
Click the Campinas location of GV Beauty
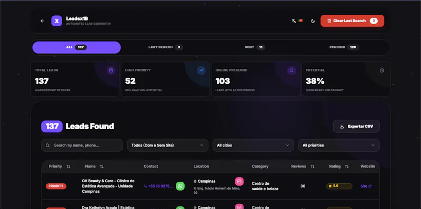tap(205, 181)
